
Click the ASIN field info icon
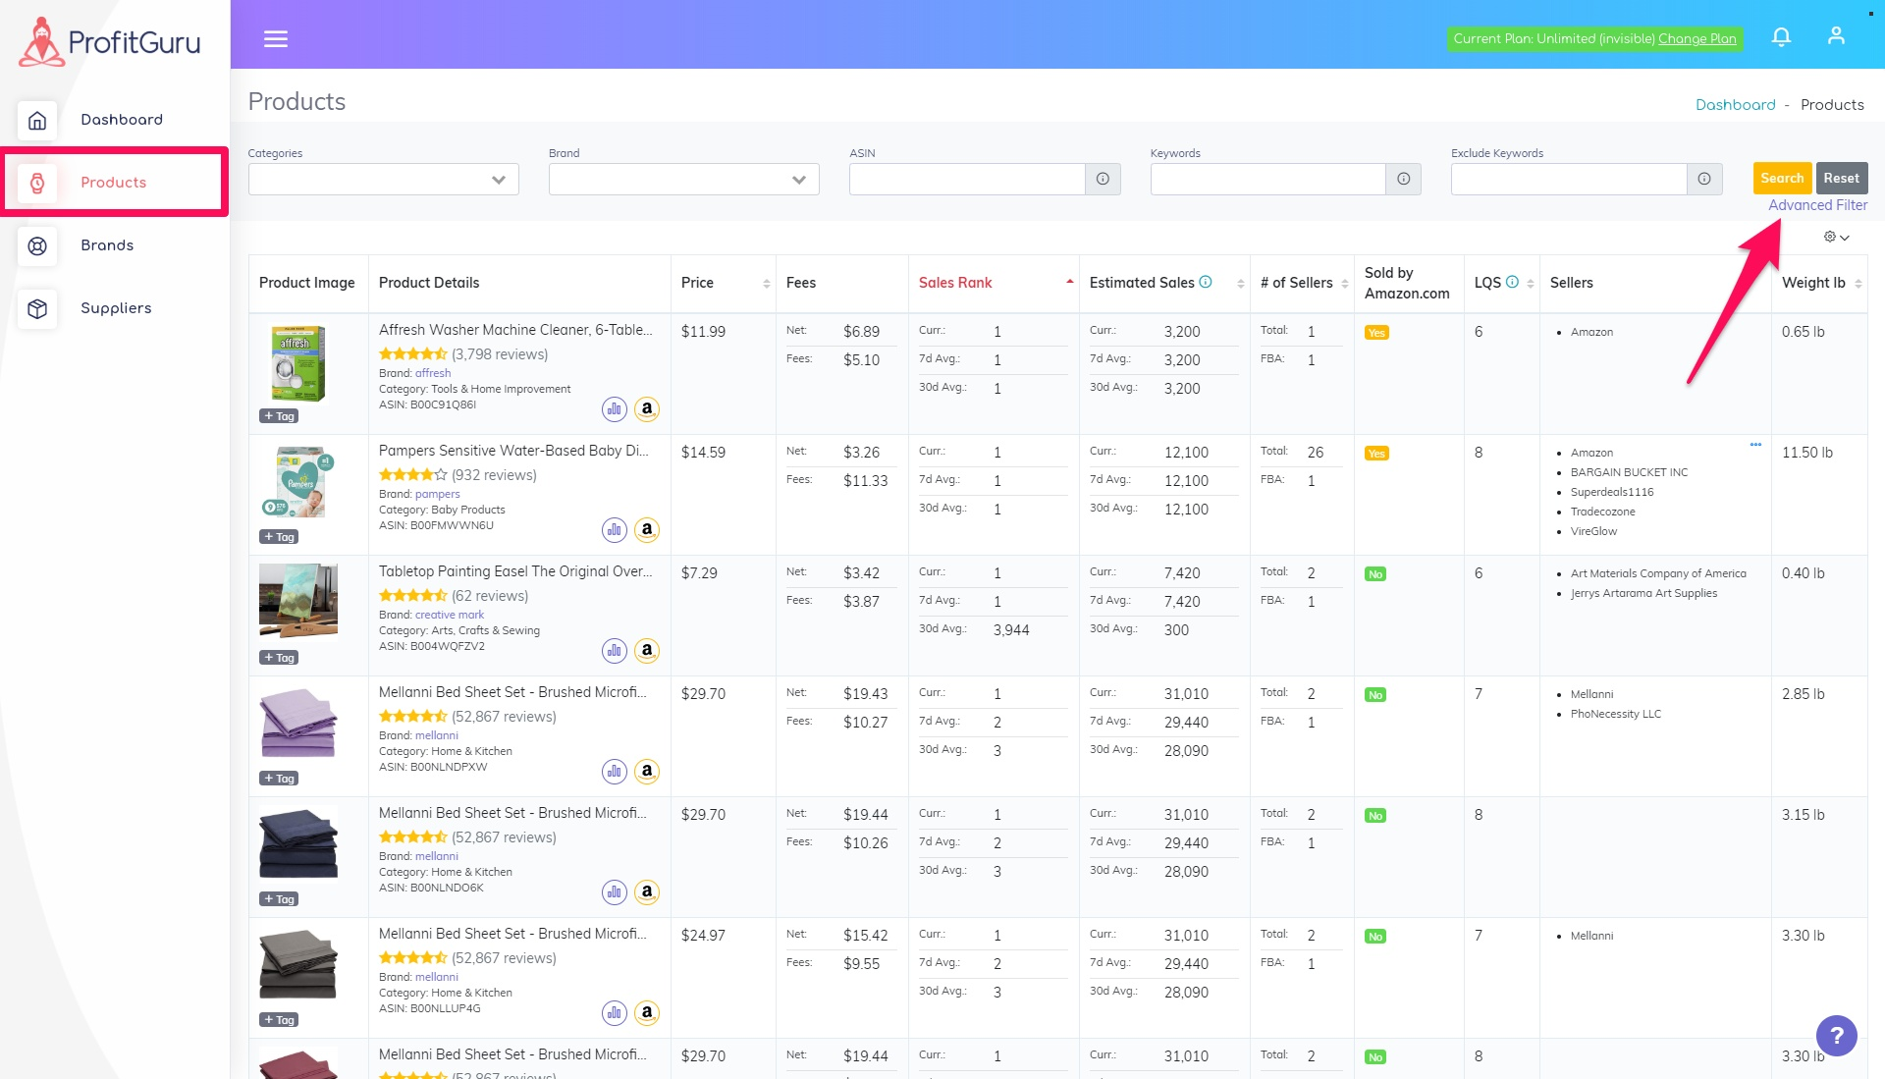click(x=1103, y=180)
